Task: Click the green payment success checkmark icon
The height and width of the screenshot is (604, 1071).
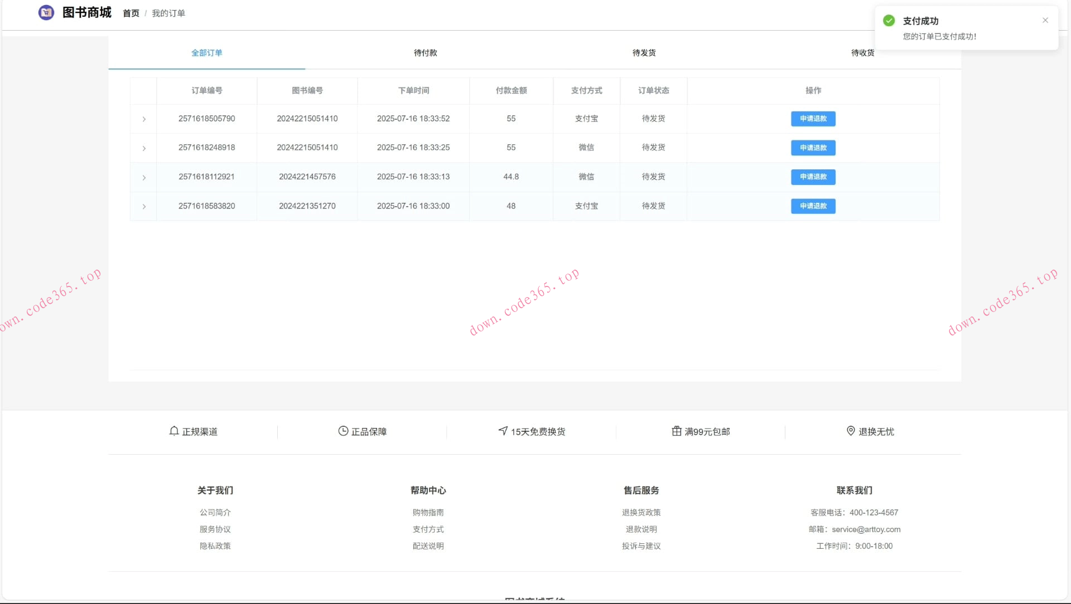Action: point(889,21)
